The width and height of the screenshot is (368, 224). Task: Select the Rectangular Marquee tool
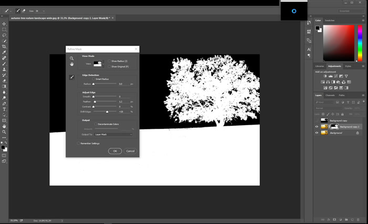pos(4,29)
